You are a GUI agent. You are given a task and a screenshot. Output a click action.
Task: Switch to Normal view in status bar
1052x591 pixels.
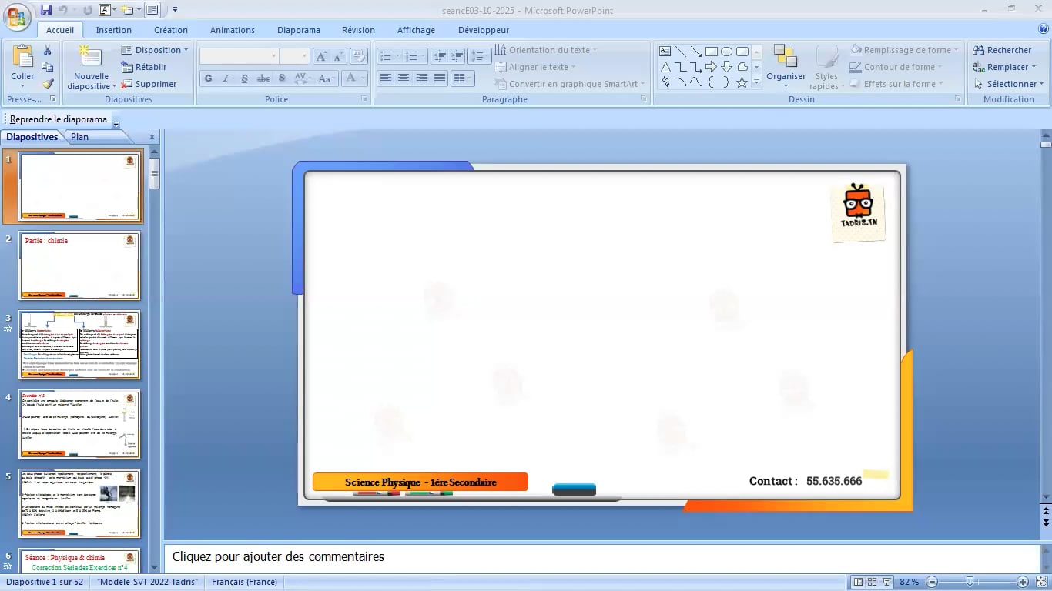tap(859, 582)
